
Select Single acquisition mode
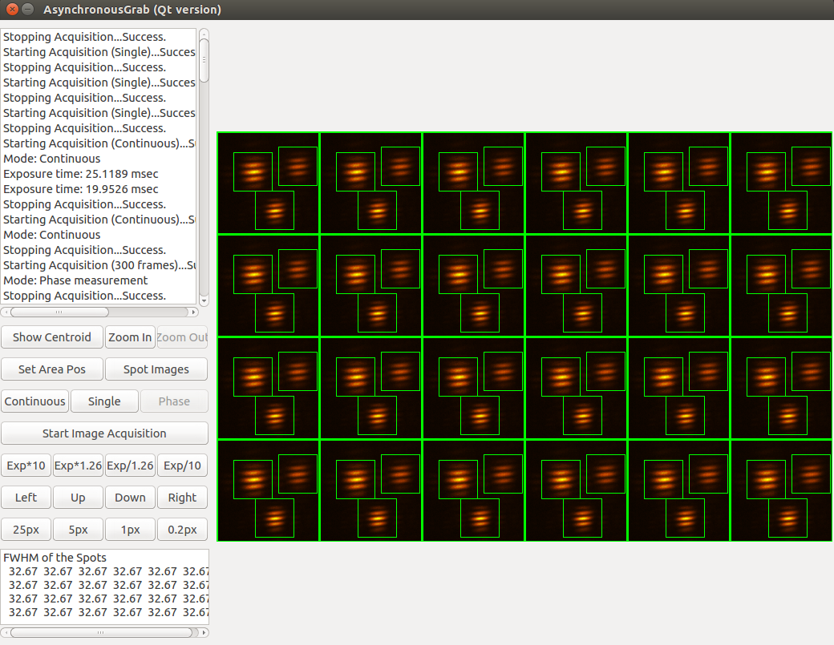pos(104,401)
